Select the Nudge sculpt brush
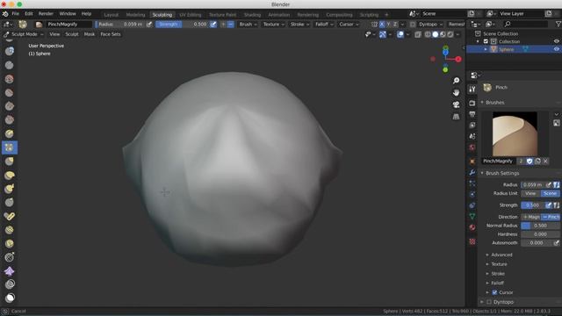The width and height of the screenshot is (562, 316). [x=10, y=230]
